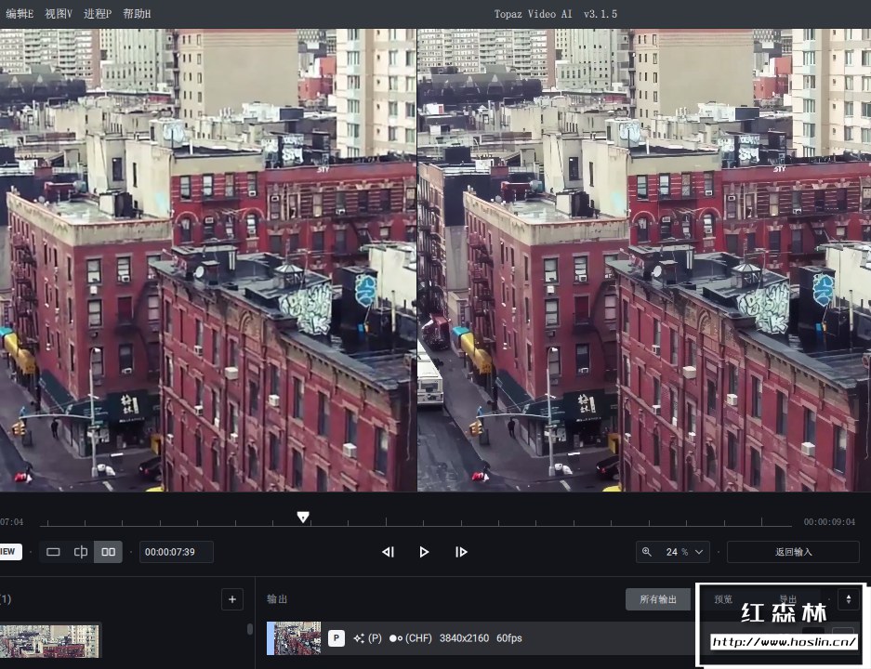Play the video preview
871x669 pixels.
point(424,552)
